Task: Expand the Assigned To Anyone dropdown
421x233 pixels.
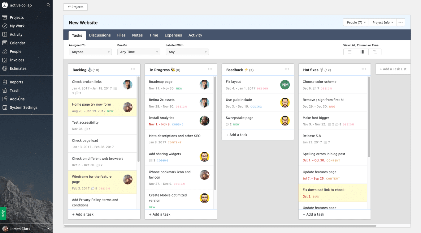Action: tap(90, 52)
